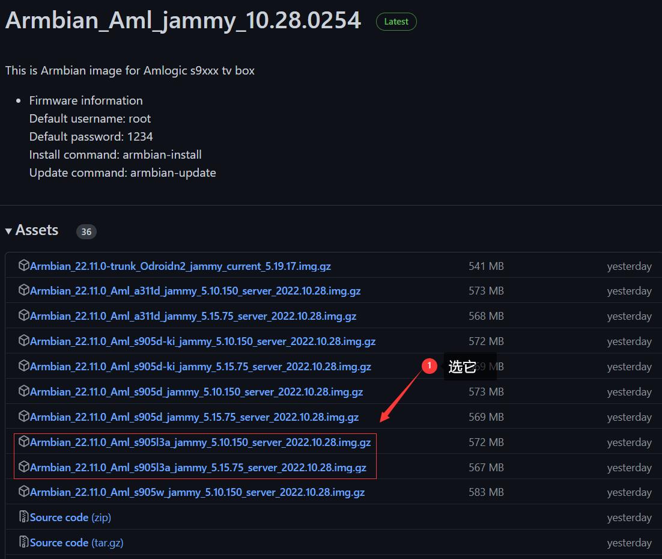The height and width of the screenshot is (559, 662).
Task: Click package icon beside s905l3a 5.15.75 image
Action: (x=24, y=467)
